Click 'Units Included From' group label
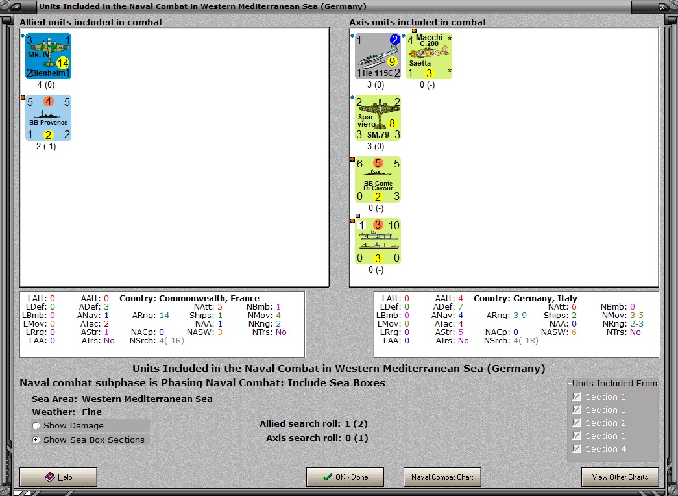The image size is (678, 496). (x=614, y=384)
